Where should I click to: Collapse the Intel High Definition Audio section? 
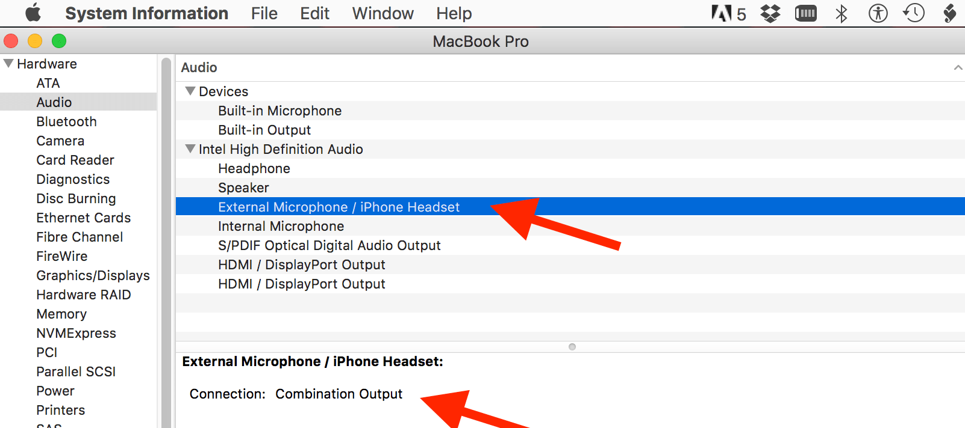pyautogui.click(x=190, y=148)
